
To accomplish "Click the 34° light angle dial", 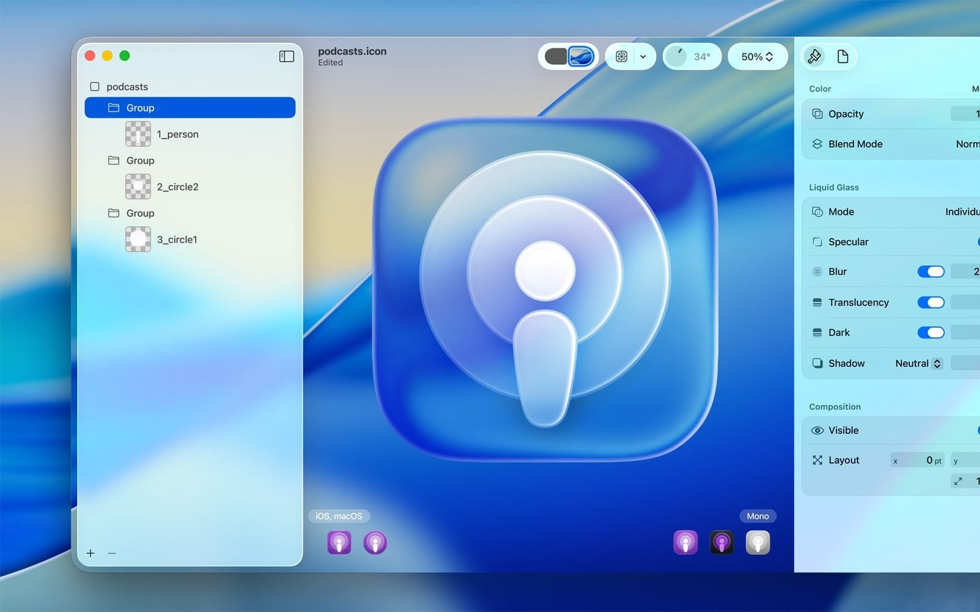I will pyautogui.click(x=677, y=56).
